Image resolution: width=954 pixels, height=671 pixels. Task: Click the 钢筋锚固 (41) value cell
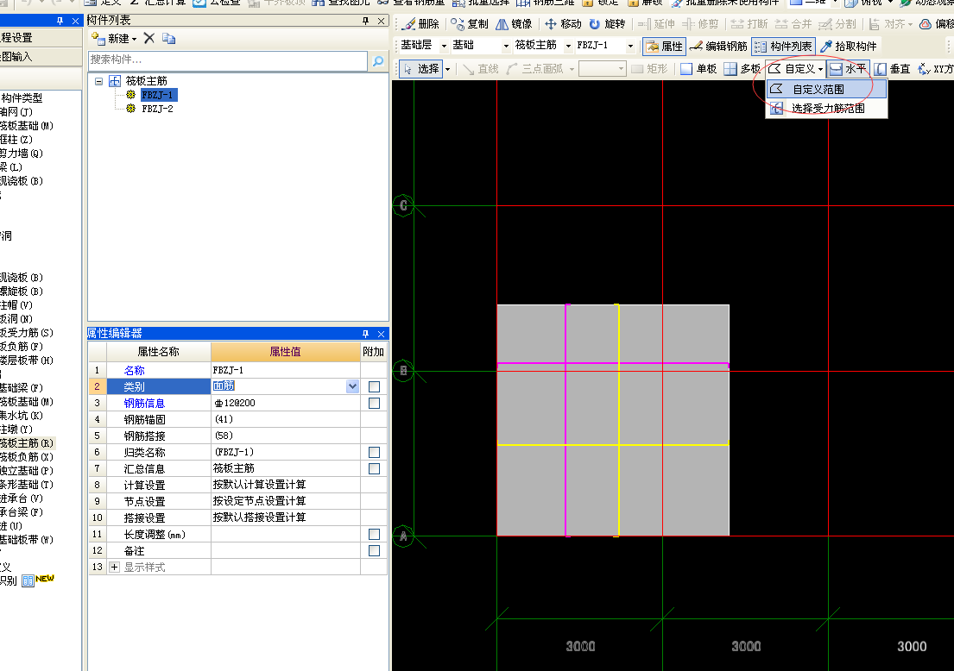(x=286, y=419)
